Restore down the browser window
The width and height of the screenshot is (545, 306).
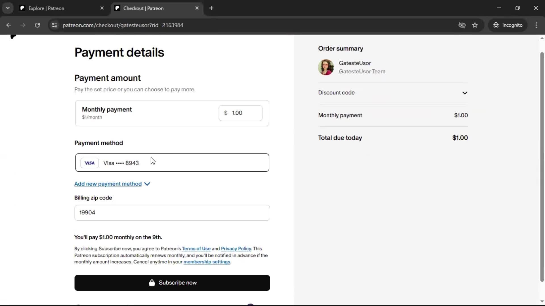(x=517, y=8)
